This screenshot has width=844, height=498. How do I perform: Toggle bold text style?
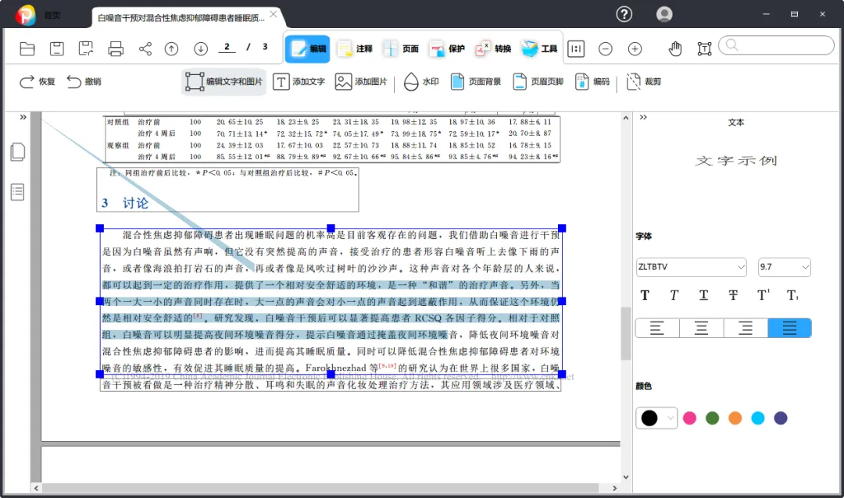[645, 295]
